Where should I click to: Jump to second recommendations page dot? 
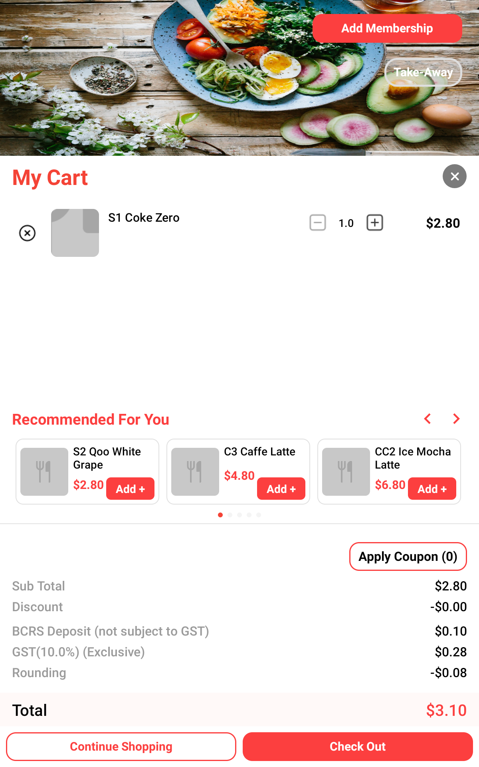[x=230, y=515]
